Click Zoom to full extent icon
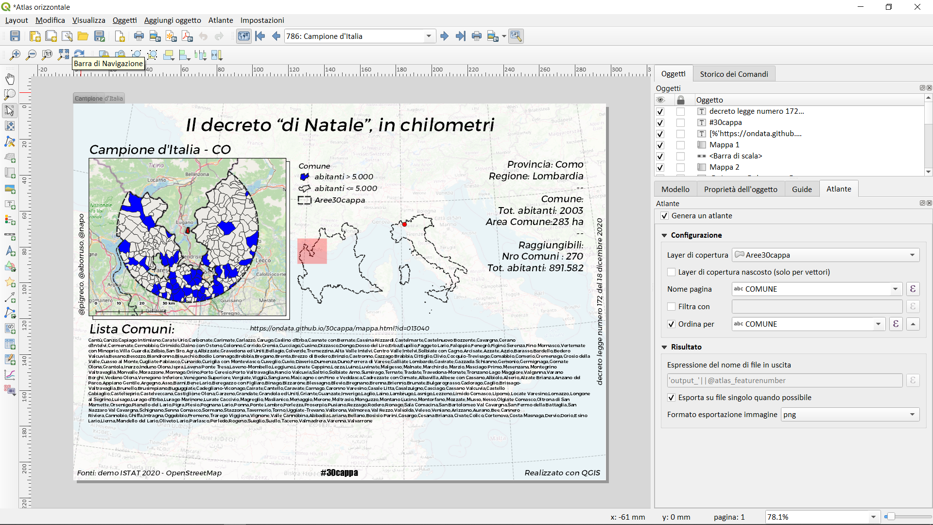 (63, 55)
